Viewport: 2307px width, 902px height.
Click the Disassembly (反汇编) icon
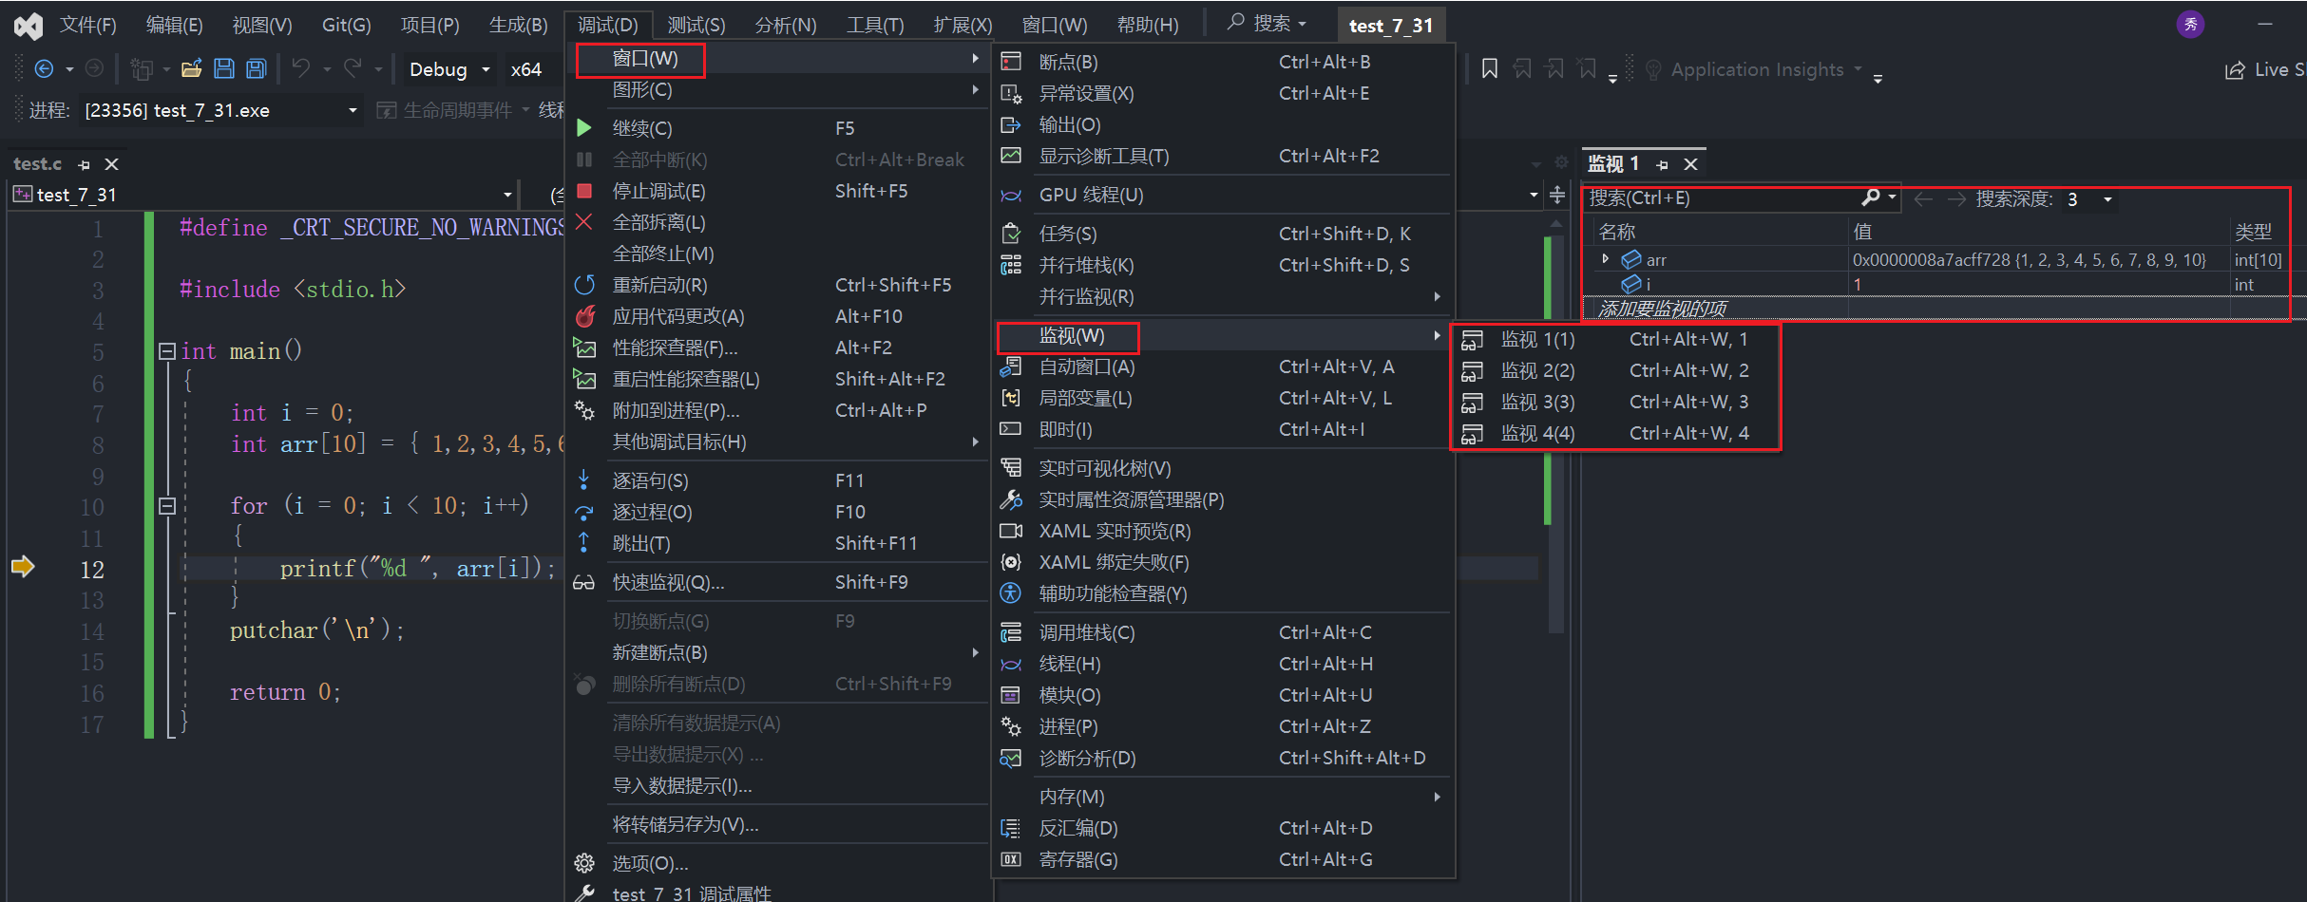1011,828
